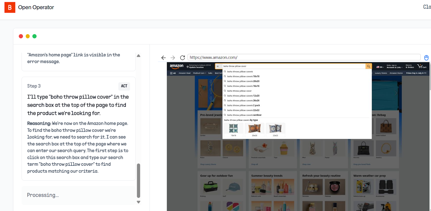This screenshot has width=431, height=211.
Task: Open the Beach essentials thumbnail
Action: click(284, 187)
